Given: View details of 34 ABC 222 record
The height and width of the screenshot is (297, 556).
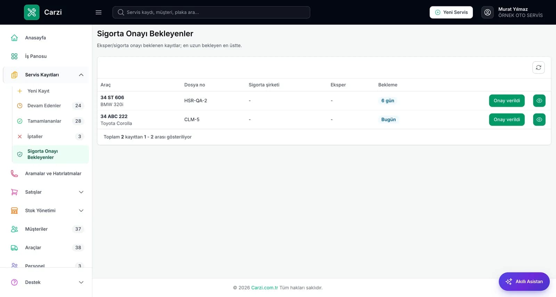Looking at the screenshot, I should point(539,119).
